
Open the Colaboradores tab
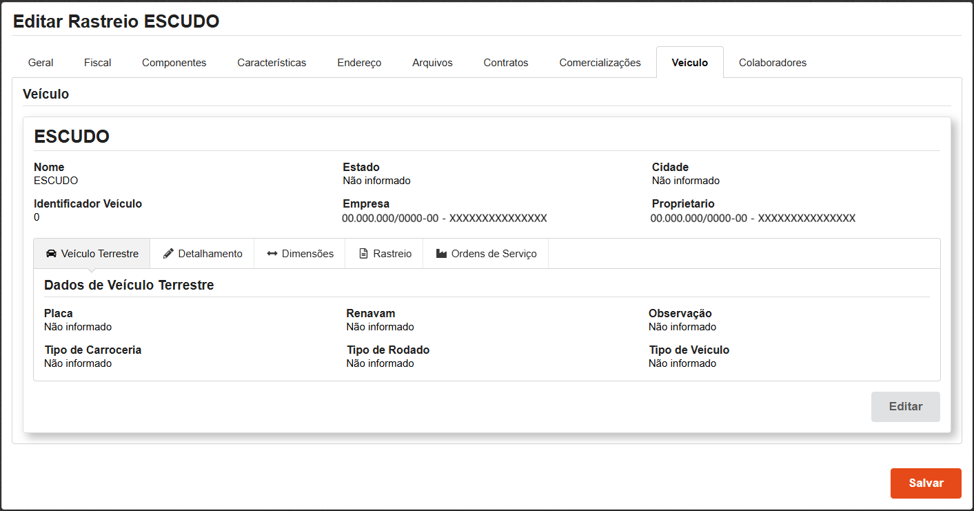[x=772, y=63]
